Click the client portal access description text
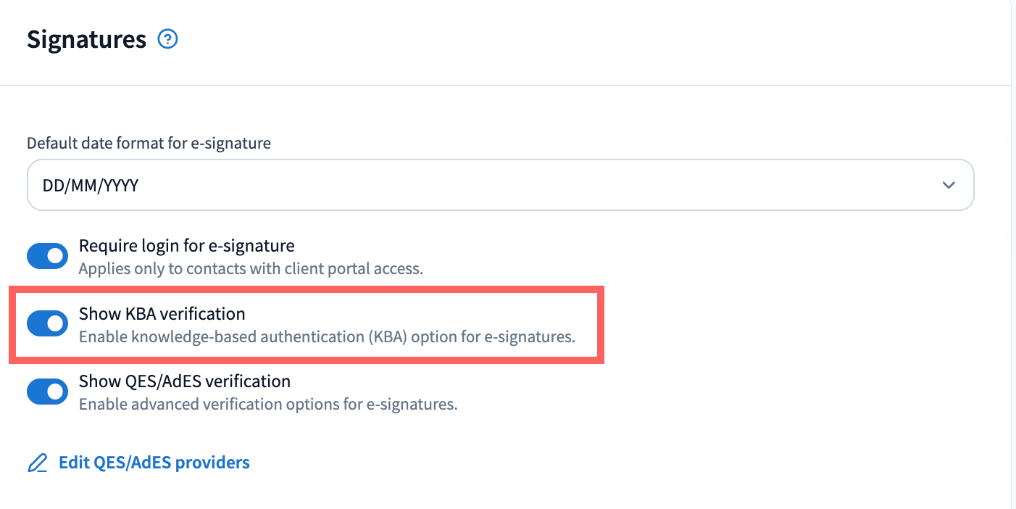The image size is (1016, 509). [x=250, y=268]
